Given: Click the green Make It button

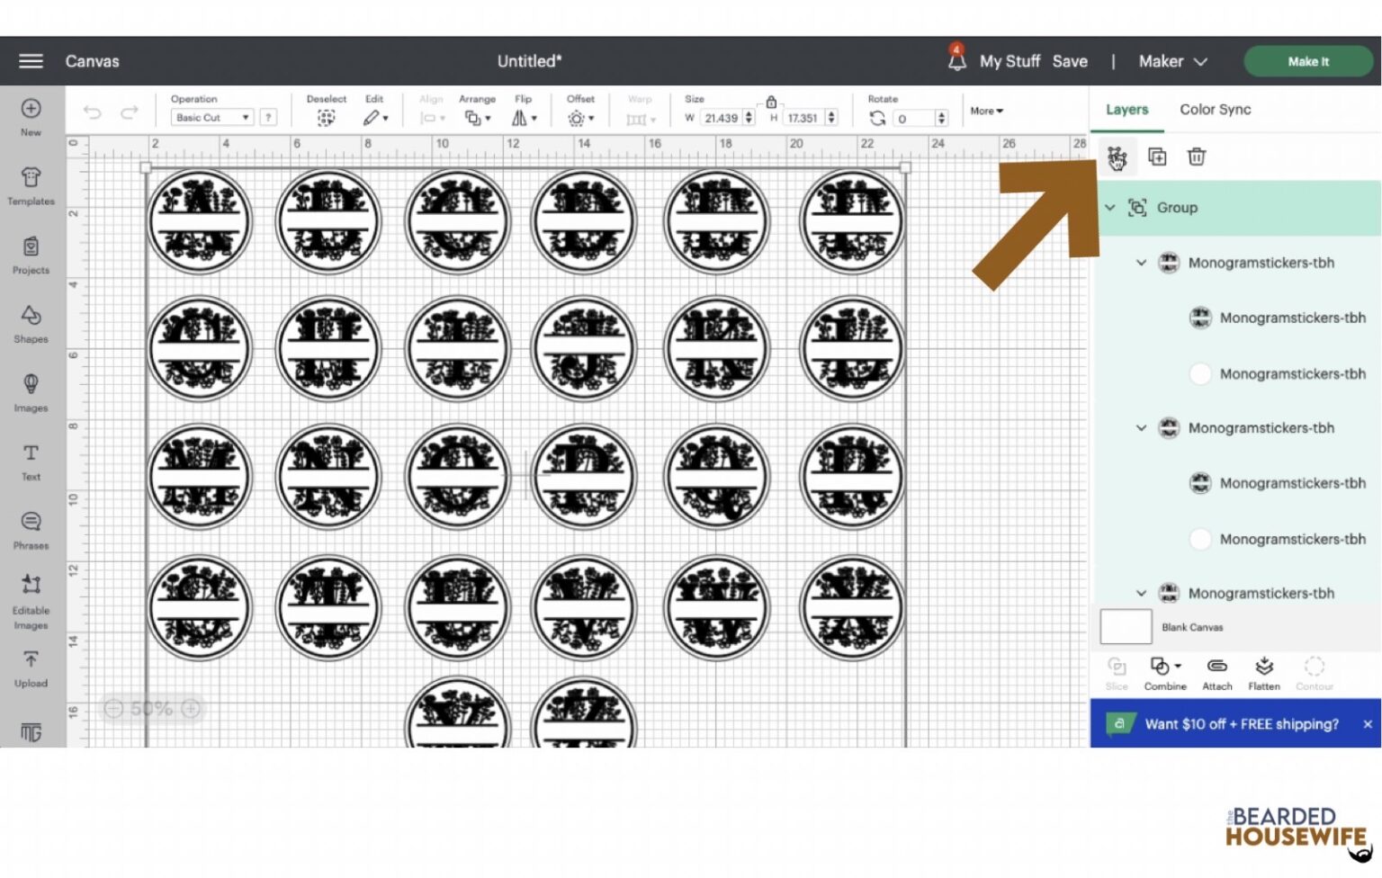Looking at the screenshot, I should click(1307, 61).
